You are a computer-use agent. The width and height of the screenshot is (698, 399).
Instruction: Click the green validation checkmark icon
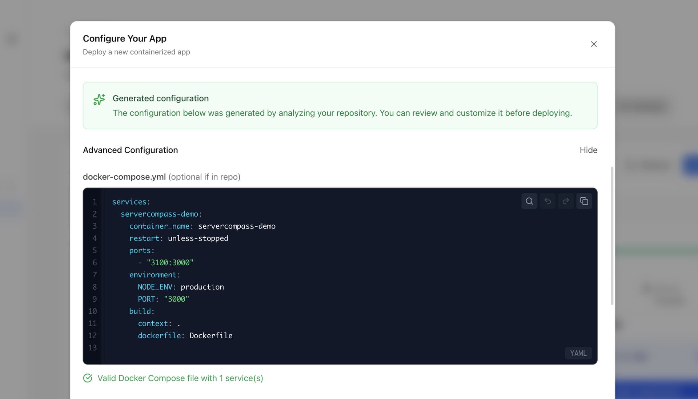(88, 378)
